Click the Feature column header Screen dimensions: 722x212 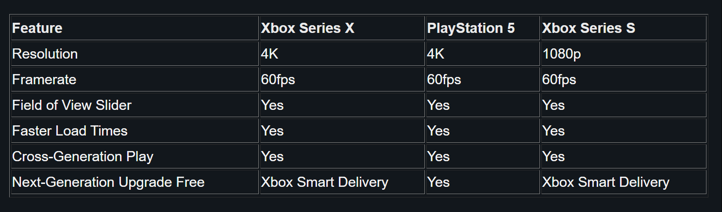pos(37,28)
